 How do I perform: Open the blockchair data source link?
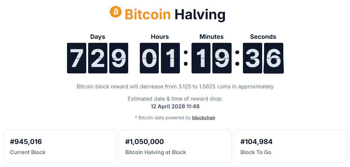click(204, 117)
